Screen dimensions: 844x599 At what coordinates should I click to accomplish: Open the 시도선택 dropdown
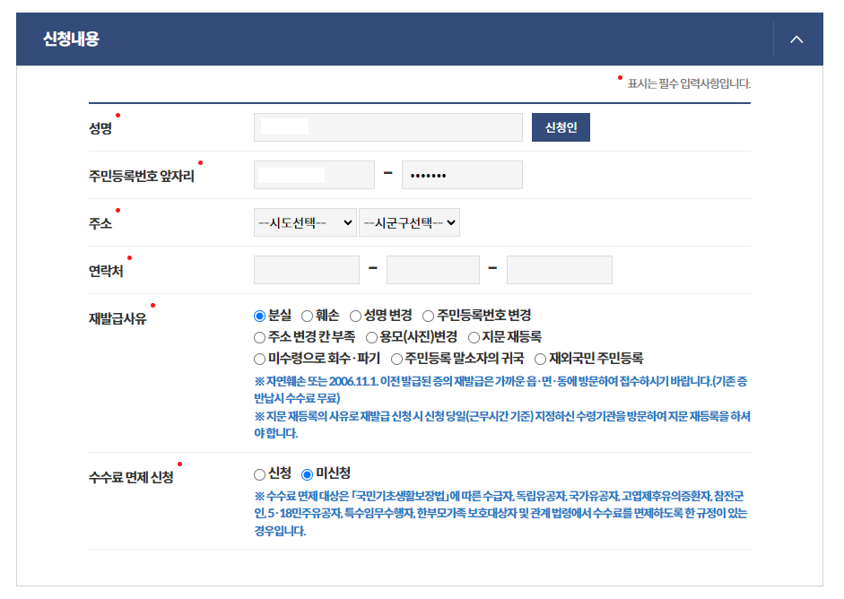click(x=305, y=222)
